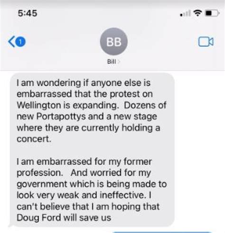225x233 pixels.
Task: Tap the Bill contact name label
Action: 112,62
